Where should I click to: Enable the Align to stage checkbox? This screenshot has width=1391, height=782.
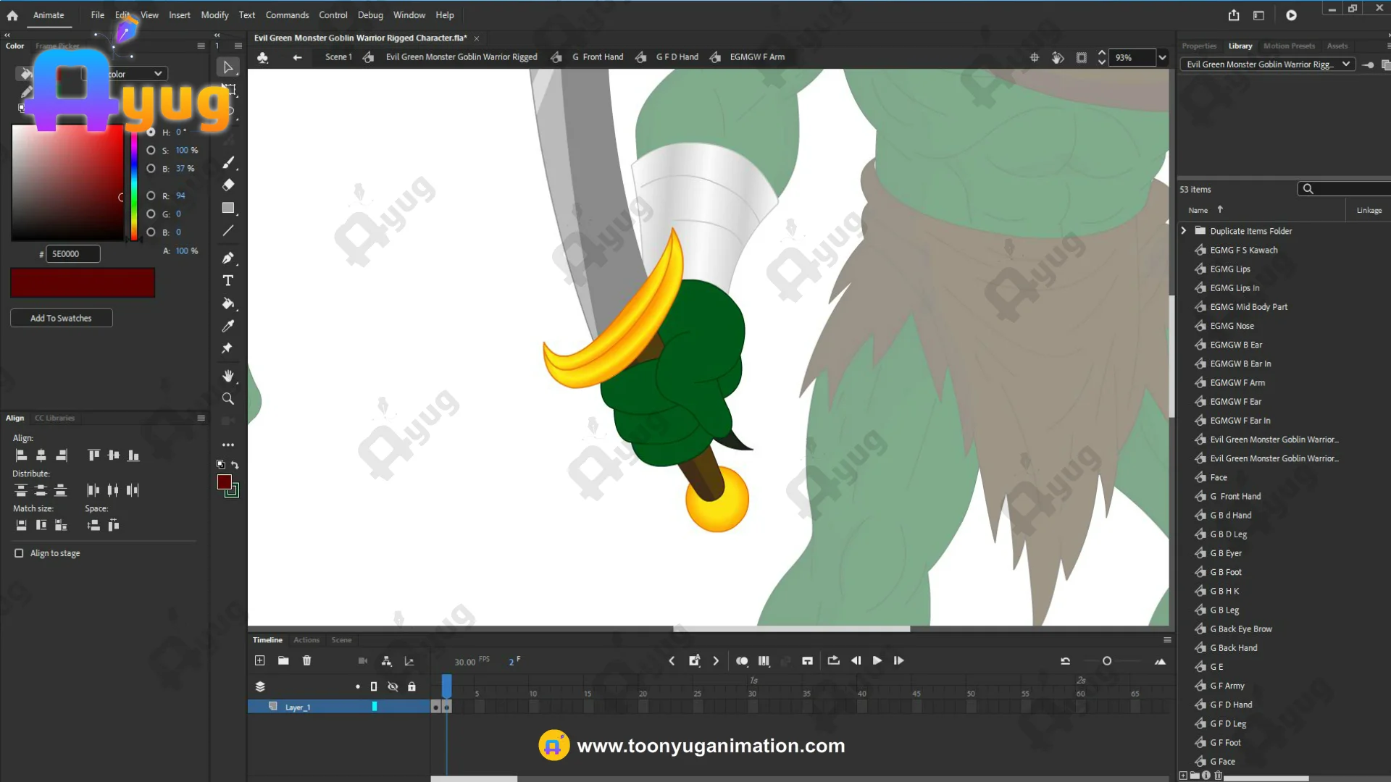[19, 553]
